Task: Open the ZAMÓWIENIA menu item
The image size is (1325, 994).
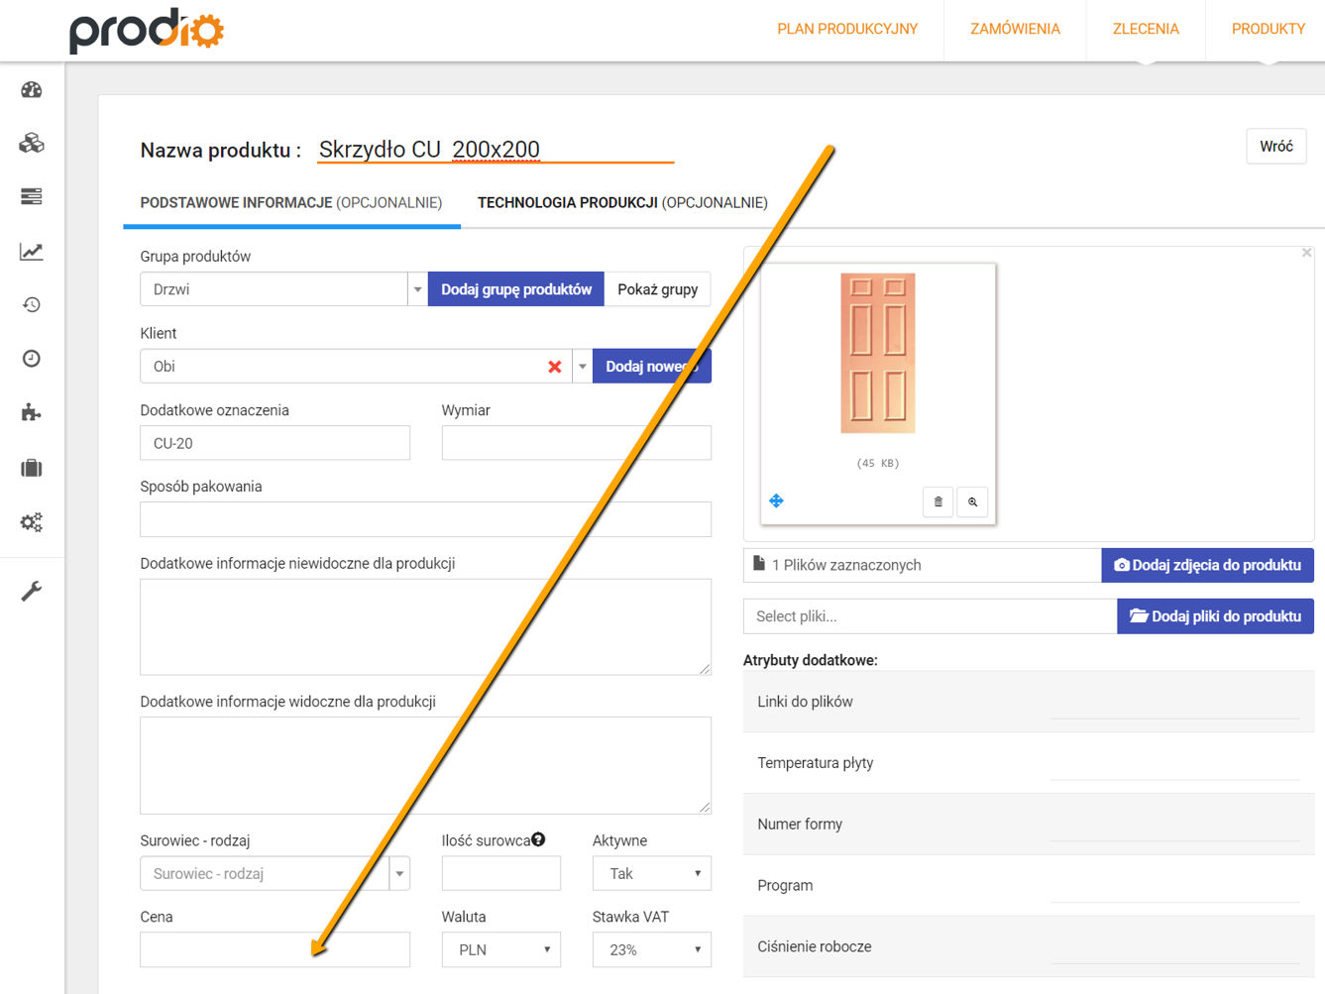Action: 1015,29
